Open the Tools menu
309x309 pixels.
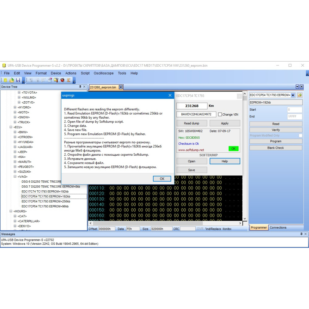pyautogui.click(x=122, y=73)
